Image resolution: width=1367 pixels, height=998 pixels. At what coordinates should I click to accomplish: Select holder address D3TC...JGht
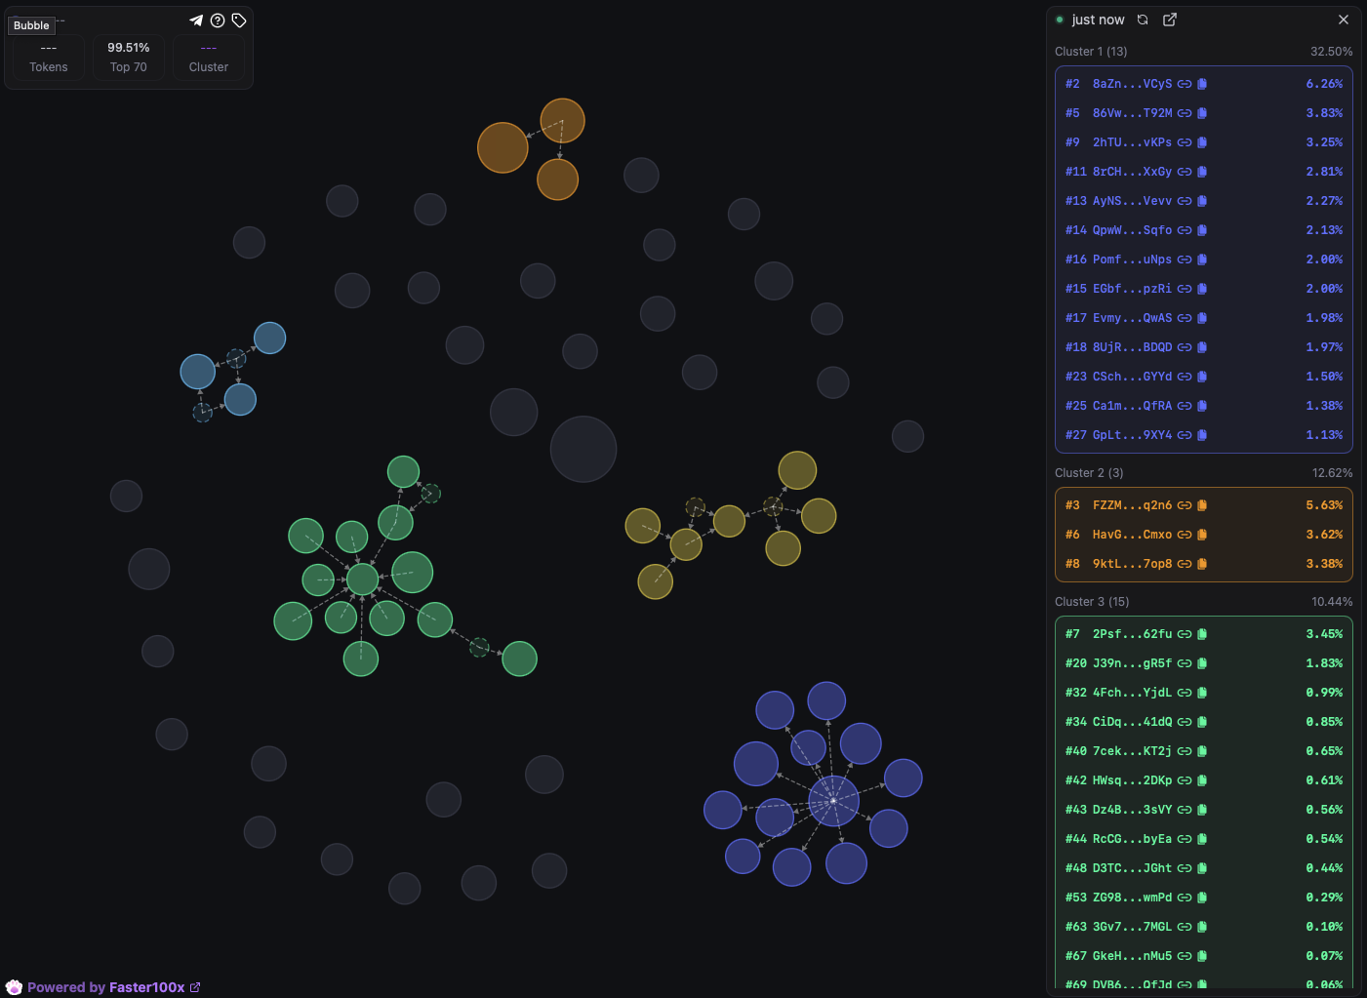1133,868
